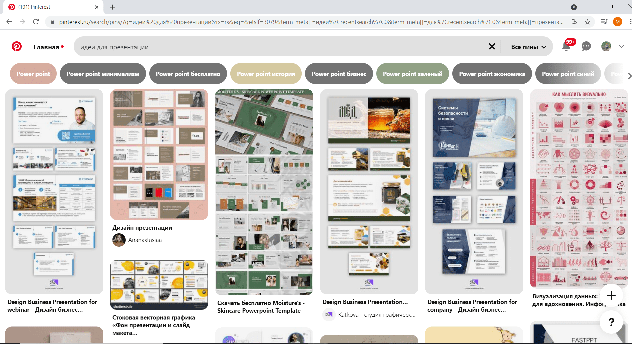Viewport: 632px width, 344px height.
Task: Open the media controls icon
Action: (604, 22)
